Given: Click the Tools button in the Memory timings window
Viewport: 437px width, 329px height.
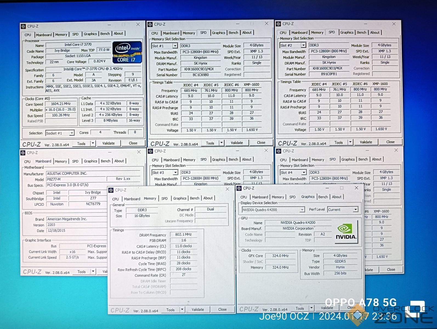Looking at the screenshot, I should point(171,310).
